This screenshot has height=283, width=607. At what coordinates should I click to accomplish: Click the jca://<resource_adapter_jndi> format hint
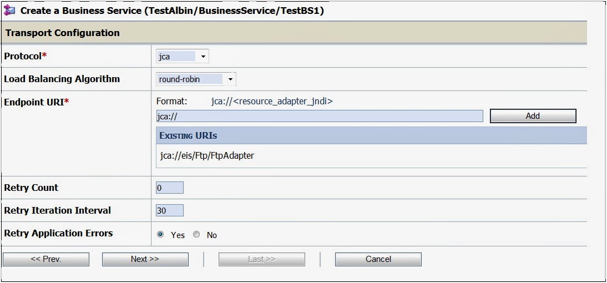coord(272,102)
